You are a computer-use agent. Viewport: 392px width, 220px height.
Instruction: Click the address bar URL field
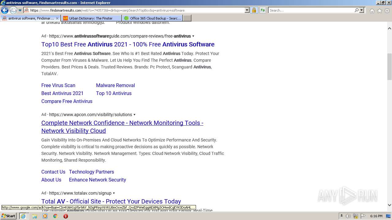coord(134,10)
